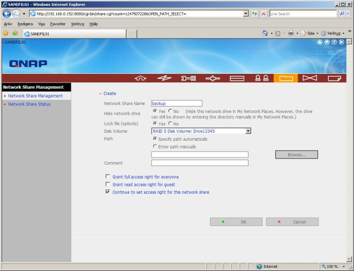354x271 pixels.
Task: Click the bow-tie shaped icon in navigation bar
Action: (309, 78)
